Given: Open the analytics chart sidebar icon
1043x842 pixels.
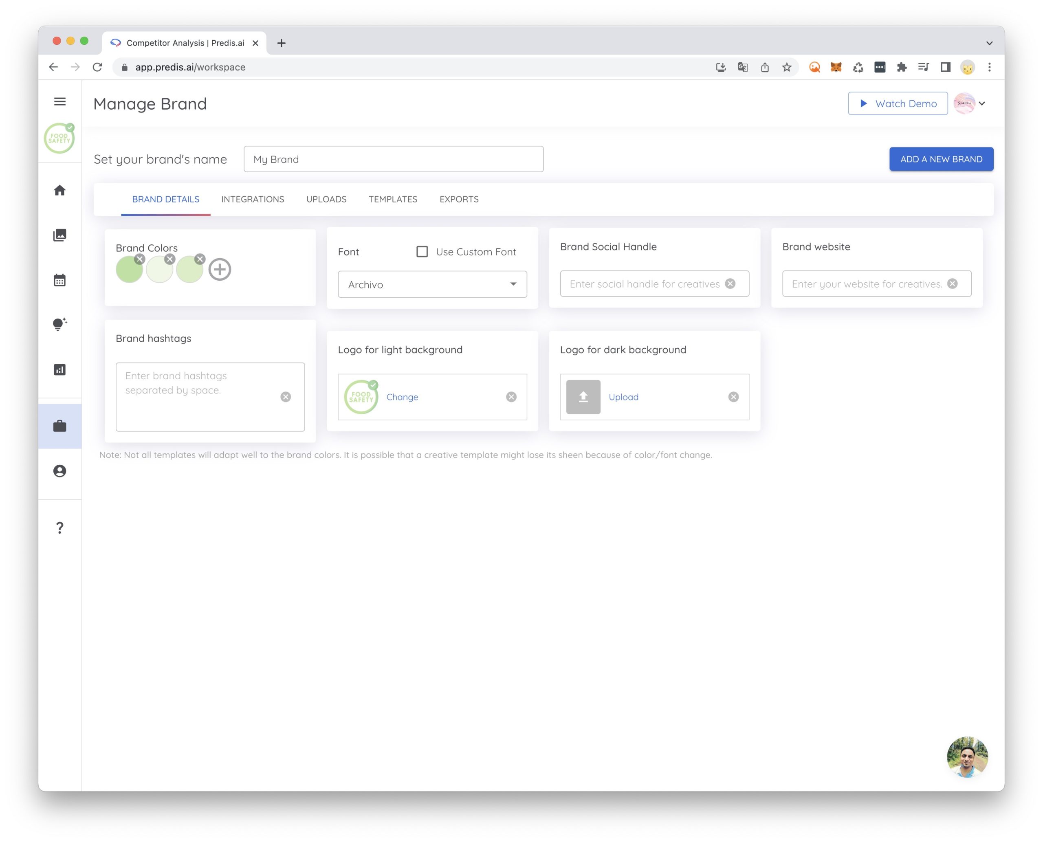Looking at the screenshot, I should 59,369.
